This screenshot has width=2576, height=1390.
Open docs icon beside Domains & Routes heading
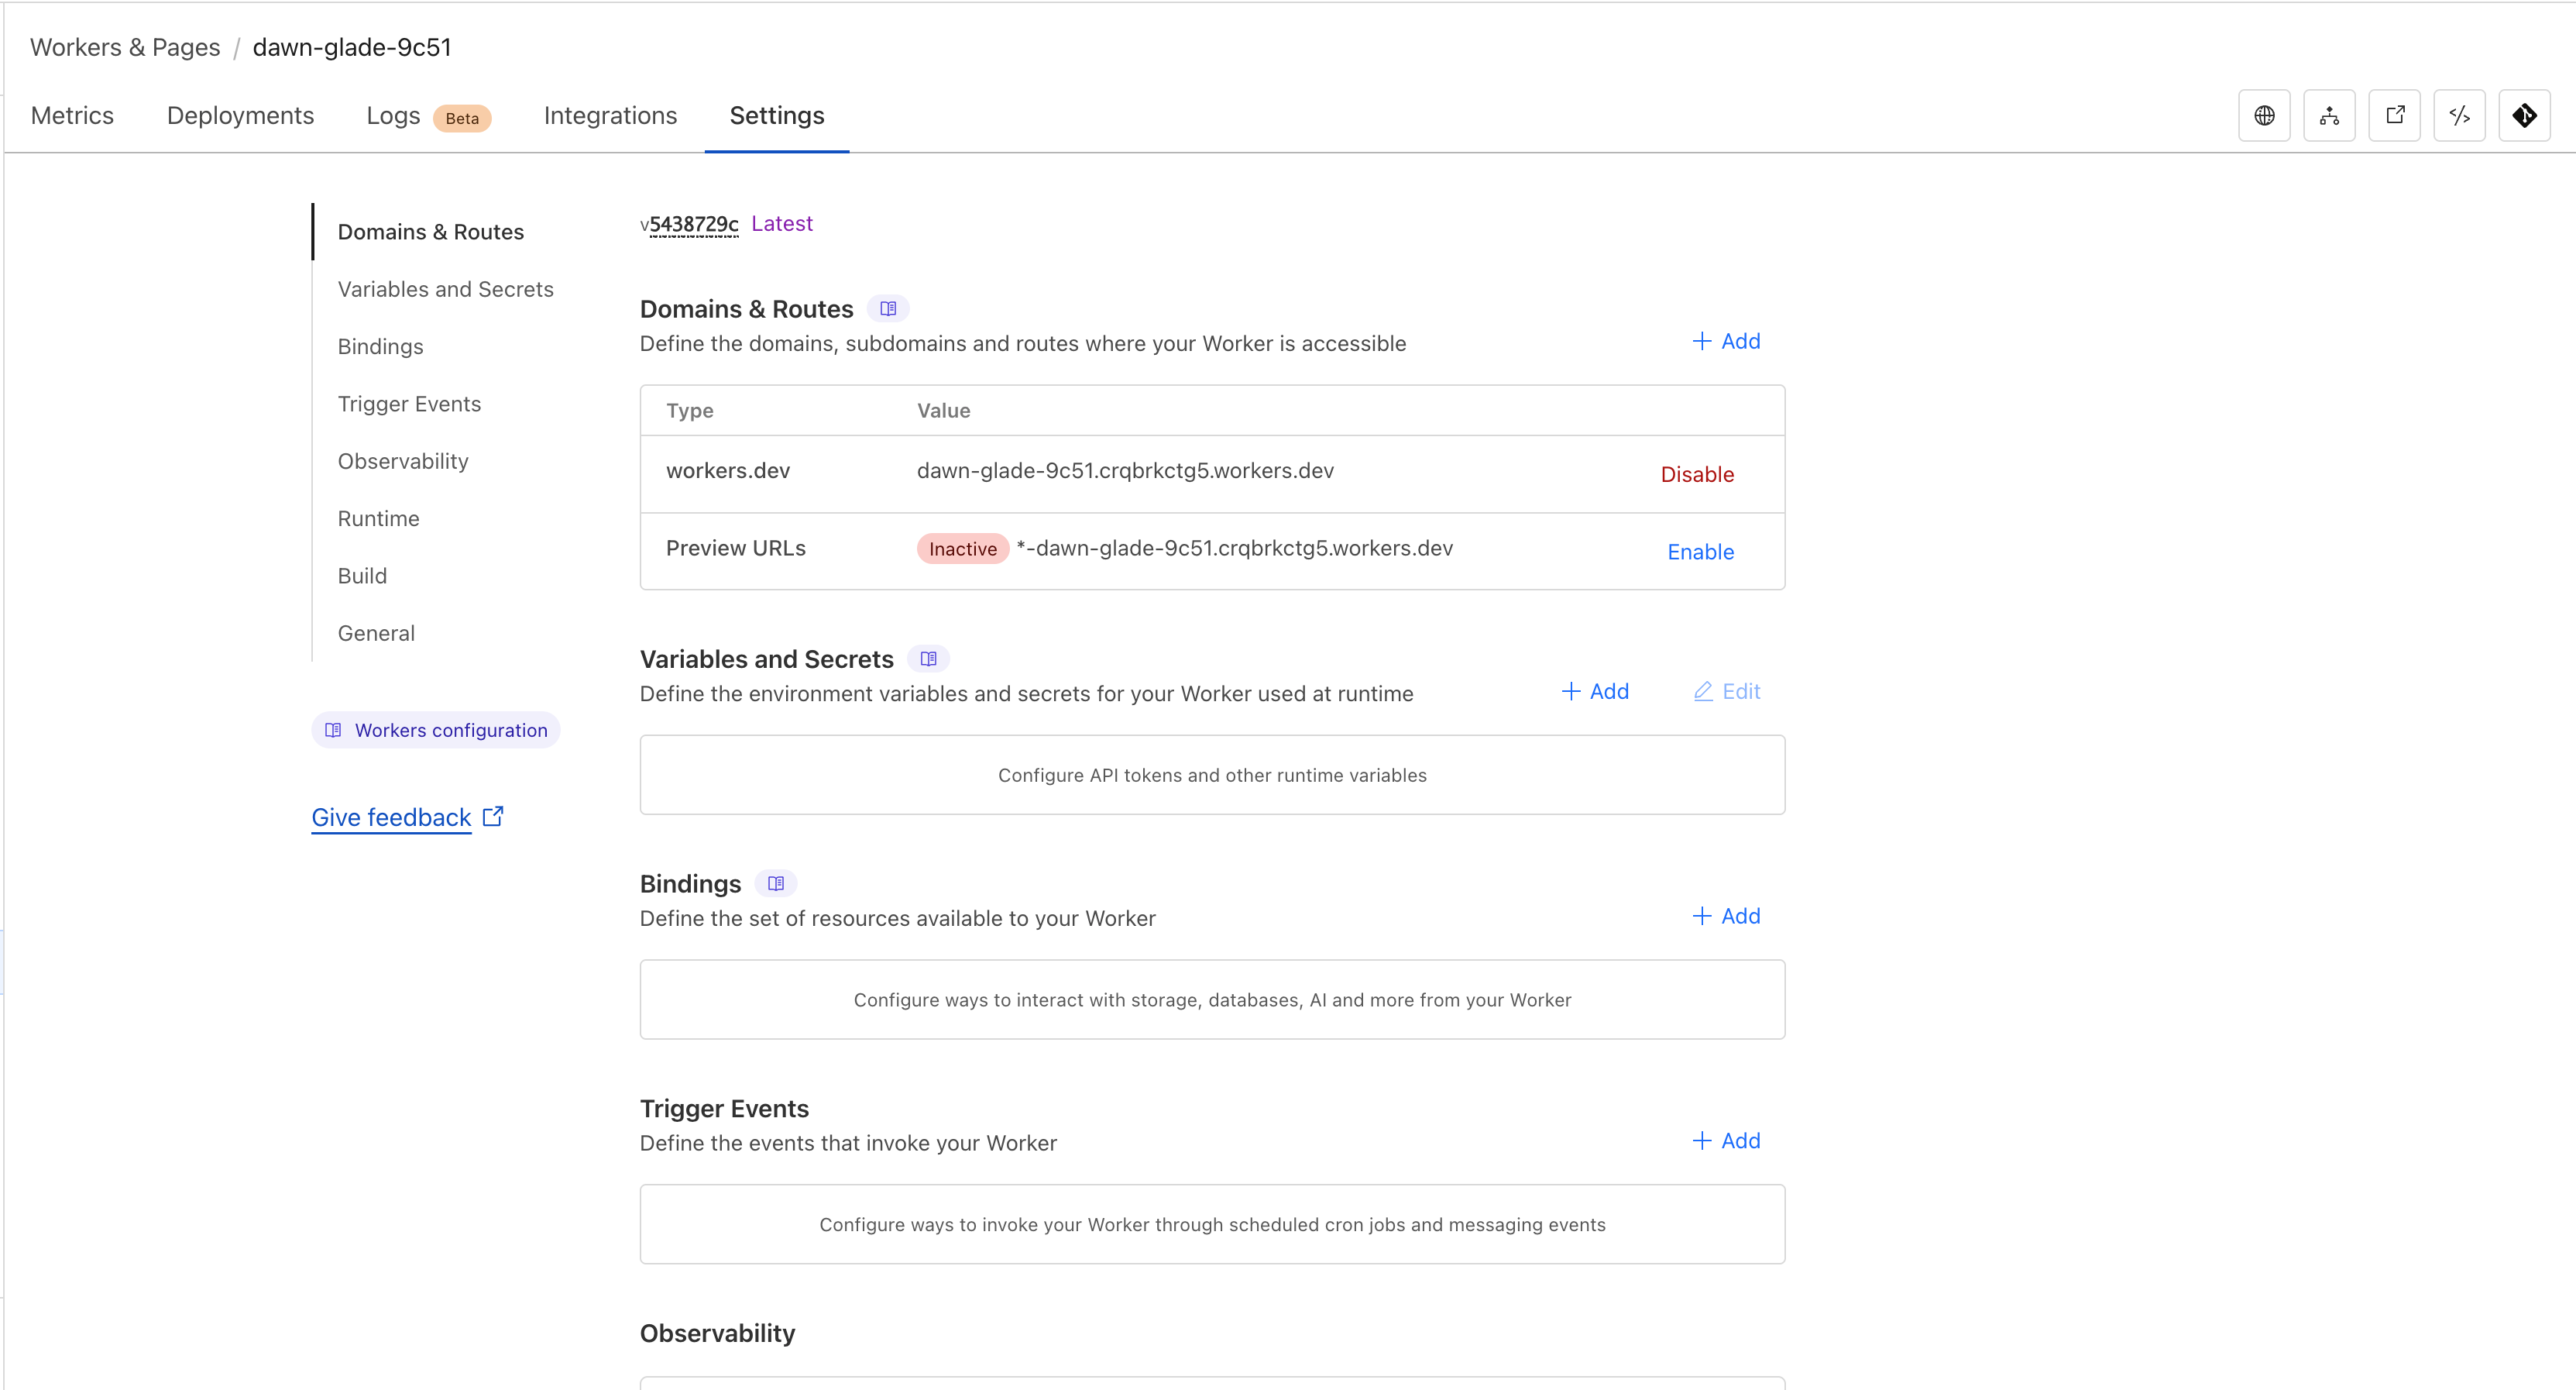(888, 309)
